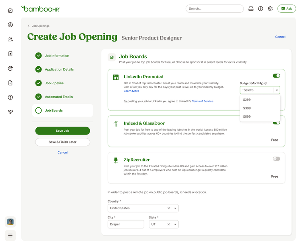Open the help question mark icon
Screen dimensions: 299x246
(260, 9)
